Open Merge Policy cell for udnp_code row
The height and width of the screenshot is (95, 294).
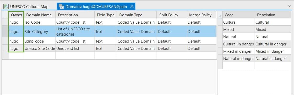(202, 41)
